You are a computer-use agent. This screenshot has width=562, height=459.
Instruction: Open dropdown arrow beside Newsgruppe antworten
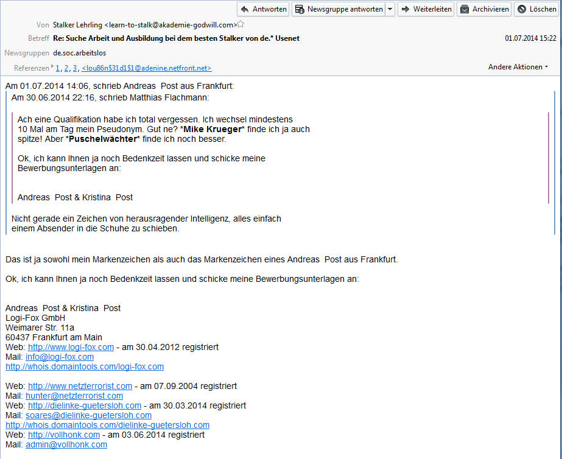pos(390,9)
